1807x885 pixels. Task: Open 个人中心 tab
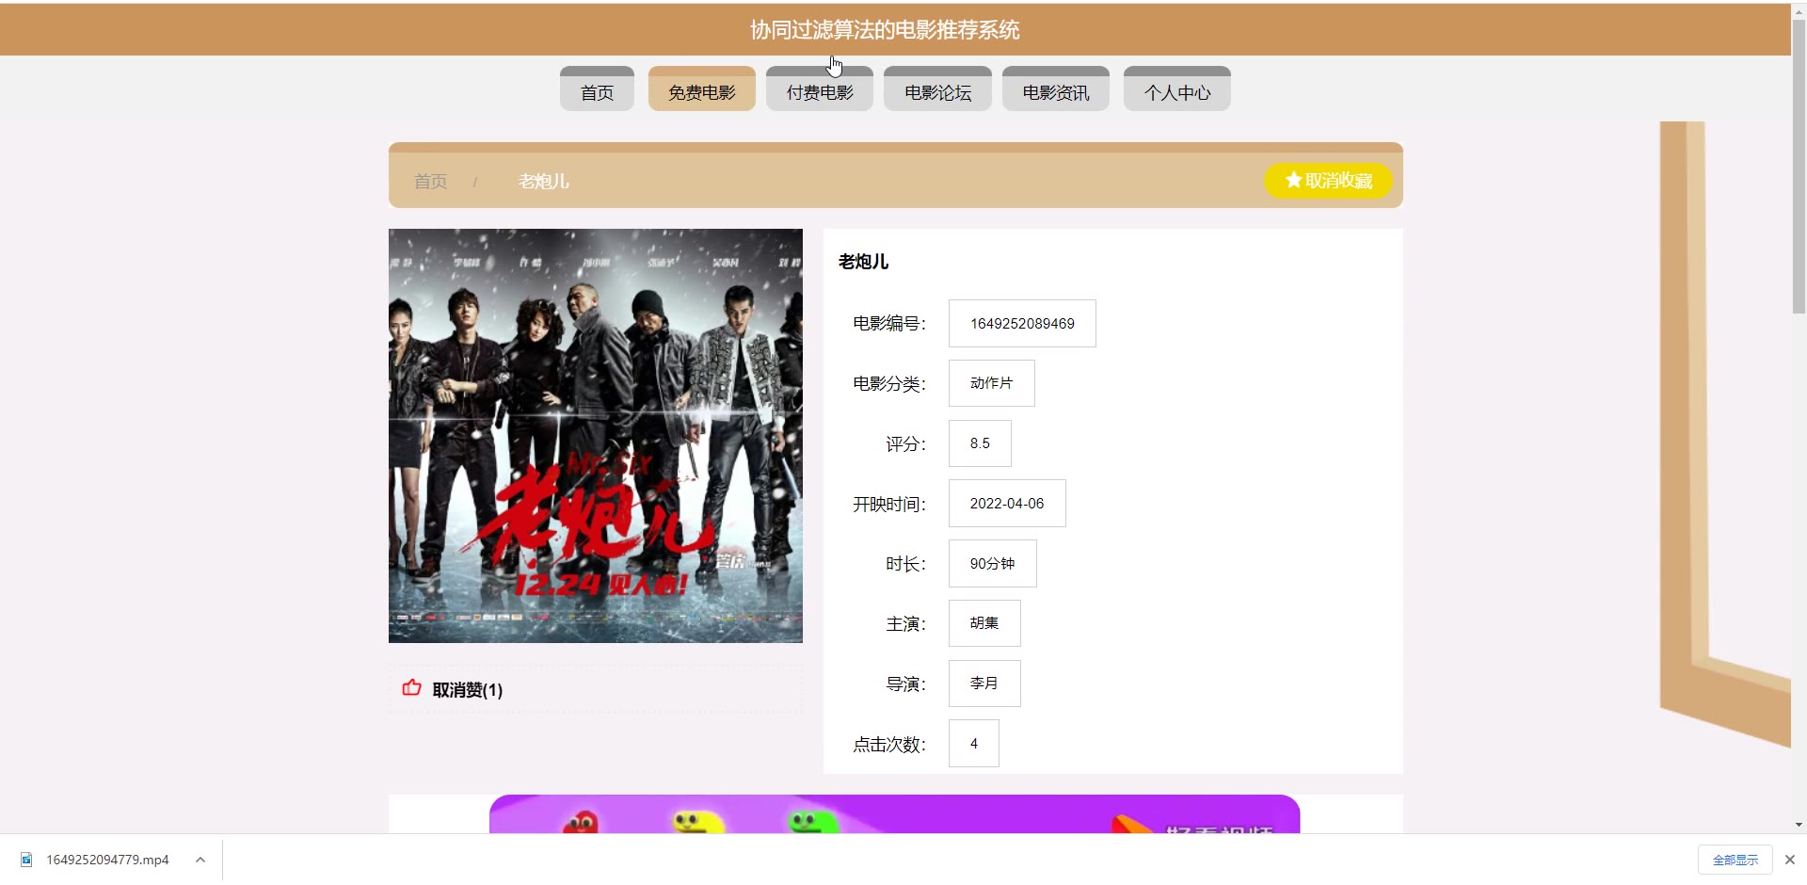[1177, 89]
